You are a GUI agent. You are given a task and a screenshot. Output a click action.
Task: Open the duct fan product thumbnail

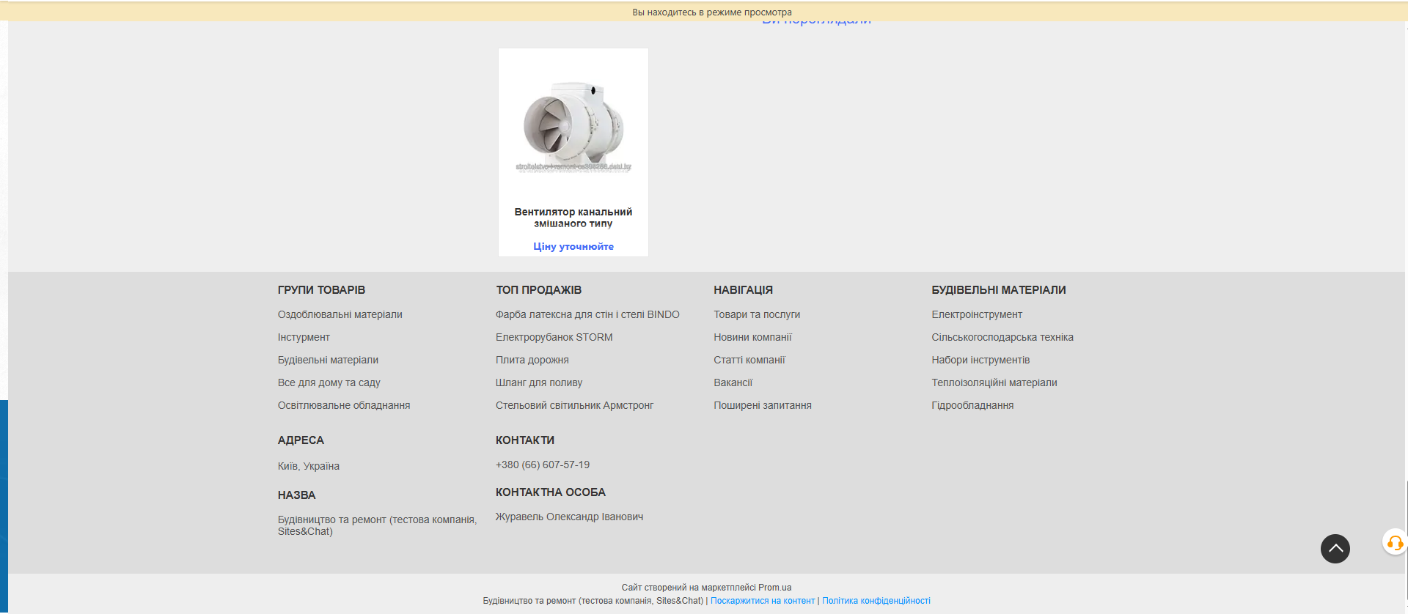coord(573,126)
